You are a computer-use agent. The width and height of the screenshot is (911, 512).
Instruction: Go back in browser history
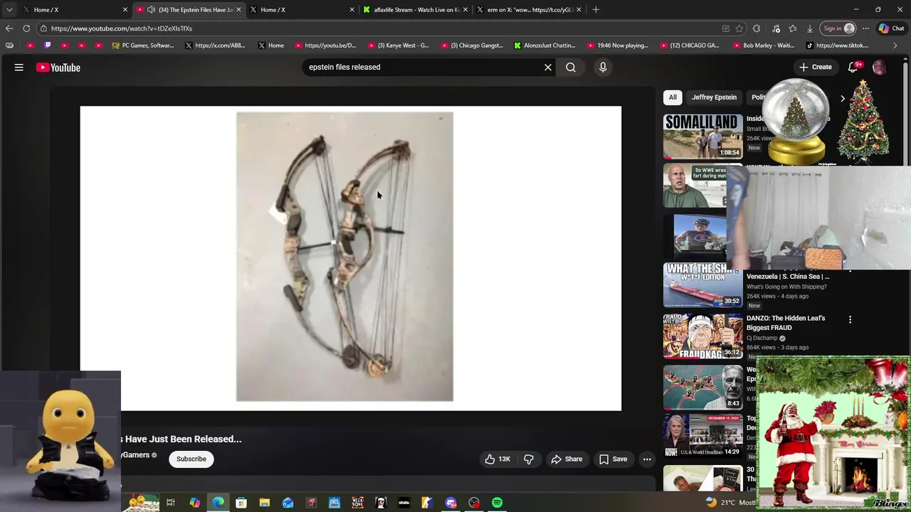[x=9, y=28]
